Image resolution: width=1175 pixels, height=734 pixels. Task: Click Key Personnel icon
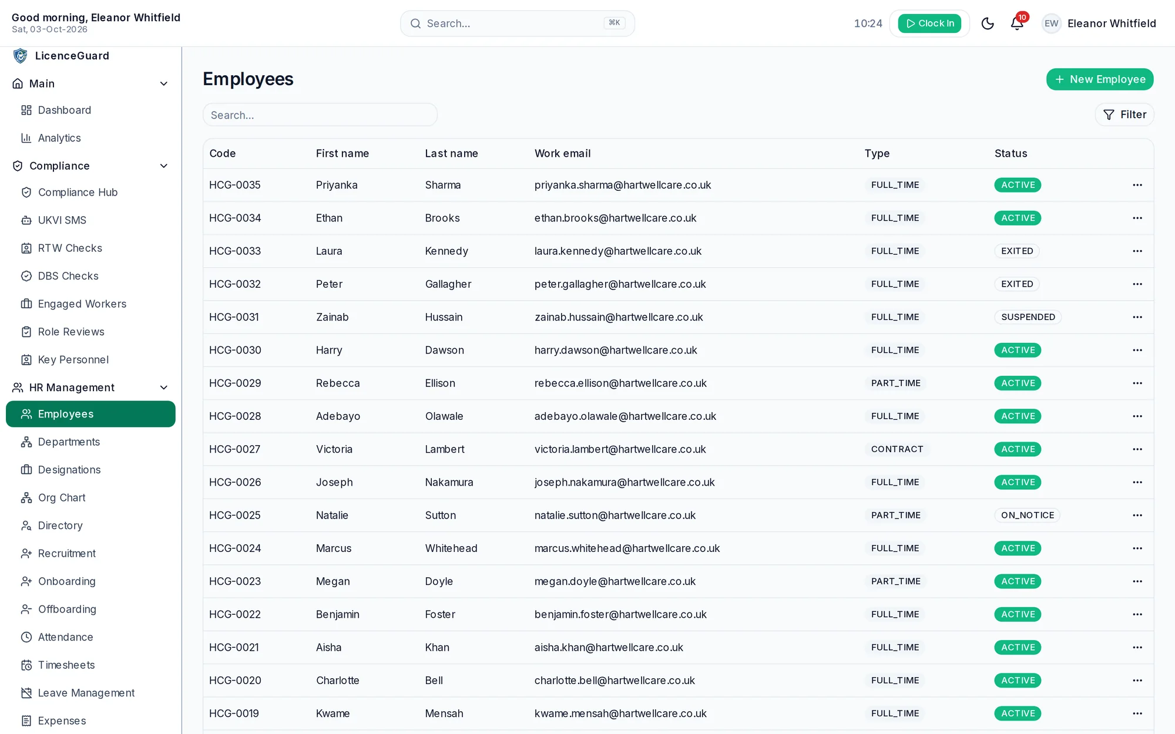26,359
